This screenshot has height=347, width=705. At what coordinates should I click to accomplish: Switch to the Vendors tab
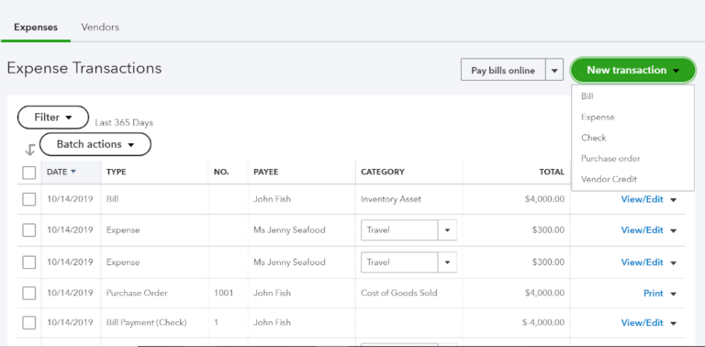coord(100,27)
